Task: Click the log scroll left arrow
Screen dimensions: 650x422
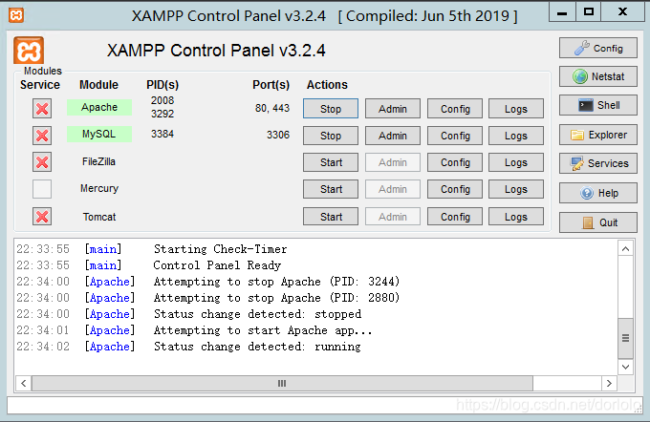Action: (24, 383)
